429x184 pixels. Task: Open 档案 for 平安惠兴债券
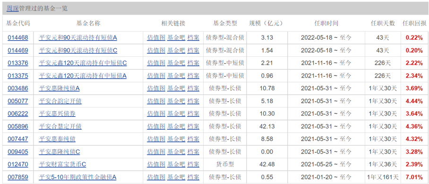193,114
